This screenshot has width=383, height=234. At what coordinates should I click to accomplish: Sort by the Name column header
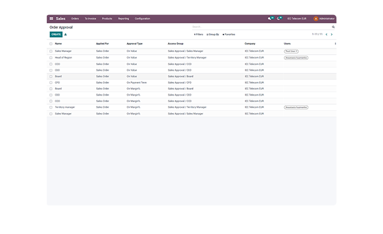click(58, 44)
